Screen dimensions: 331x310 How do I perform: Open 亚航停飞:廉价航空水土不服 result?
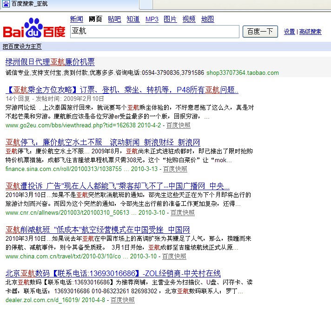click(x=103, y=142)
